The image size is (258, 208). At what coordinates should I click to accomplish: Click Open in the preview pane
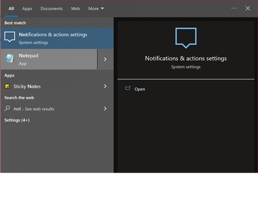[140, 89]
